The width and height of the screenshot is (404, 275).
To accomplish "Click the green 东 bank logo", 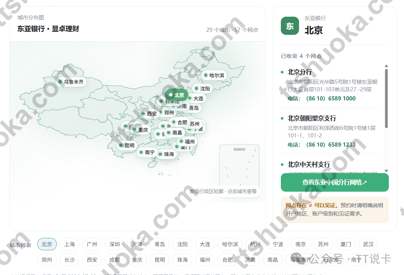I will click(290, 26).
